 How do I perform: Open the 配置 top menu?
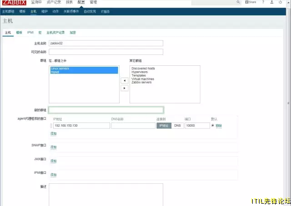tap(81, 2)
